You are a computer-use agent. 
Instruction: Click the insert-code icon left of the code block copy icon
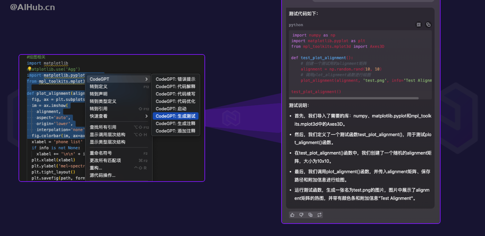pyautogui.click(x=419, y=25)
